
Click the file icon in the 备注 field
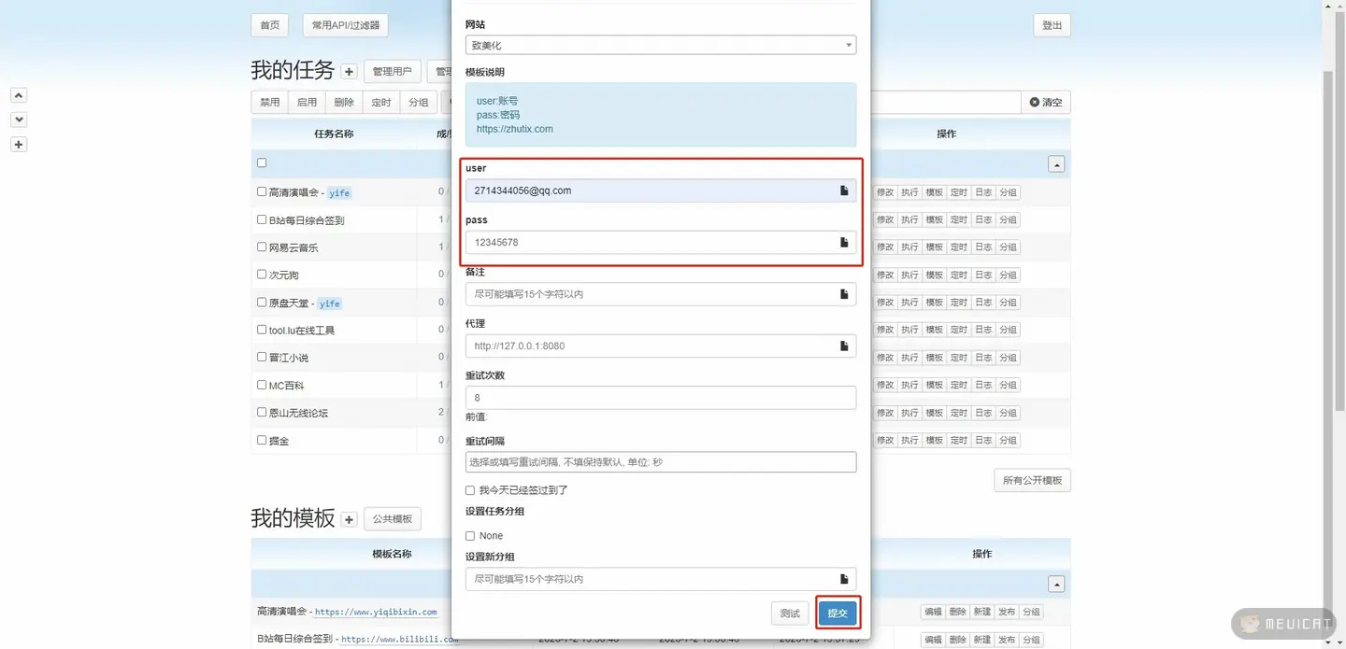843,294
